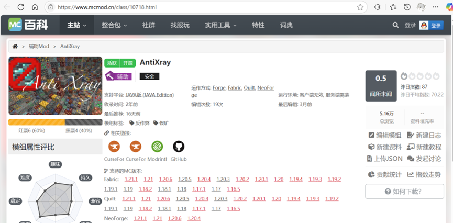Click the site info lock icon
453x223 pixels.
[x=51, y=7]
